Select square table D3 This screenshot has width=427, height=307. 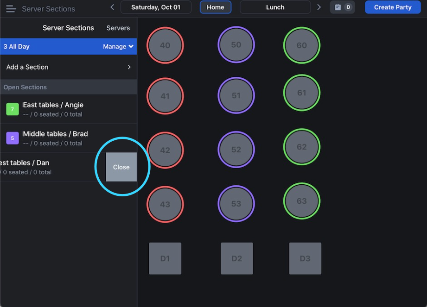305,258
